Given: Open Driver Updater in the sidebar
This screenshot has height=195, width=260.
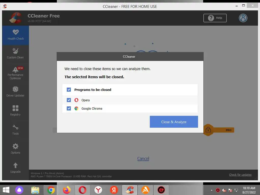Looking at the screenshot, I should (15, 92).
